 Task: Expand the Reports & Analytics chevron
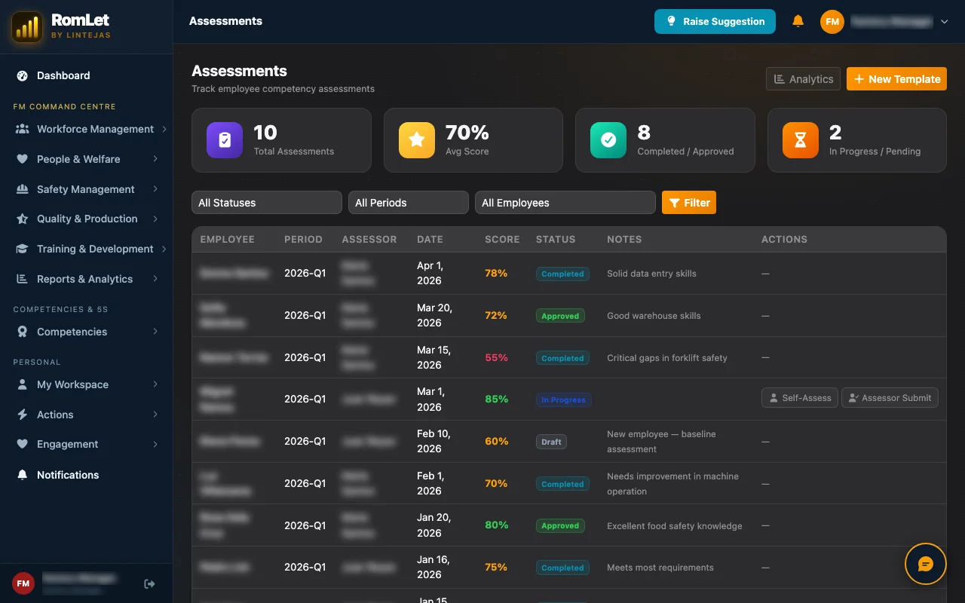click(155, 279)
